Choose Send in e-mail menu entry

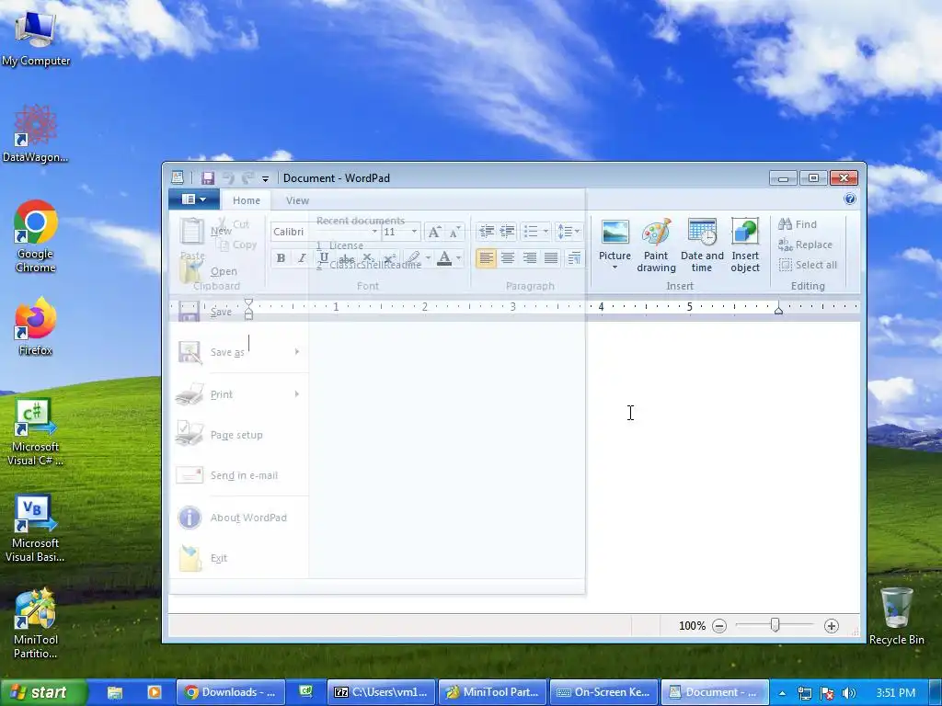click(239, 475)
